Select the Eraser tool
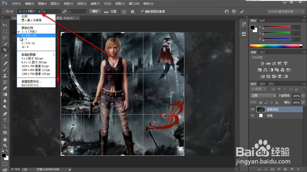 tap(5, 88)
